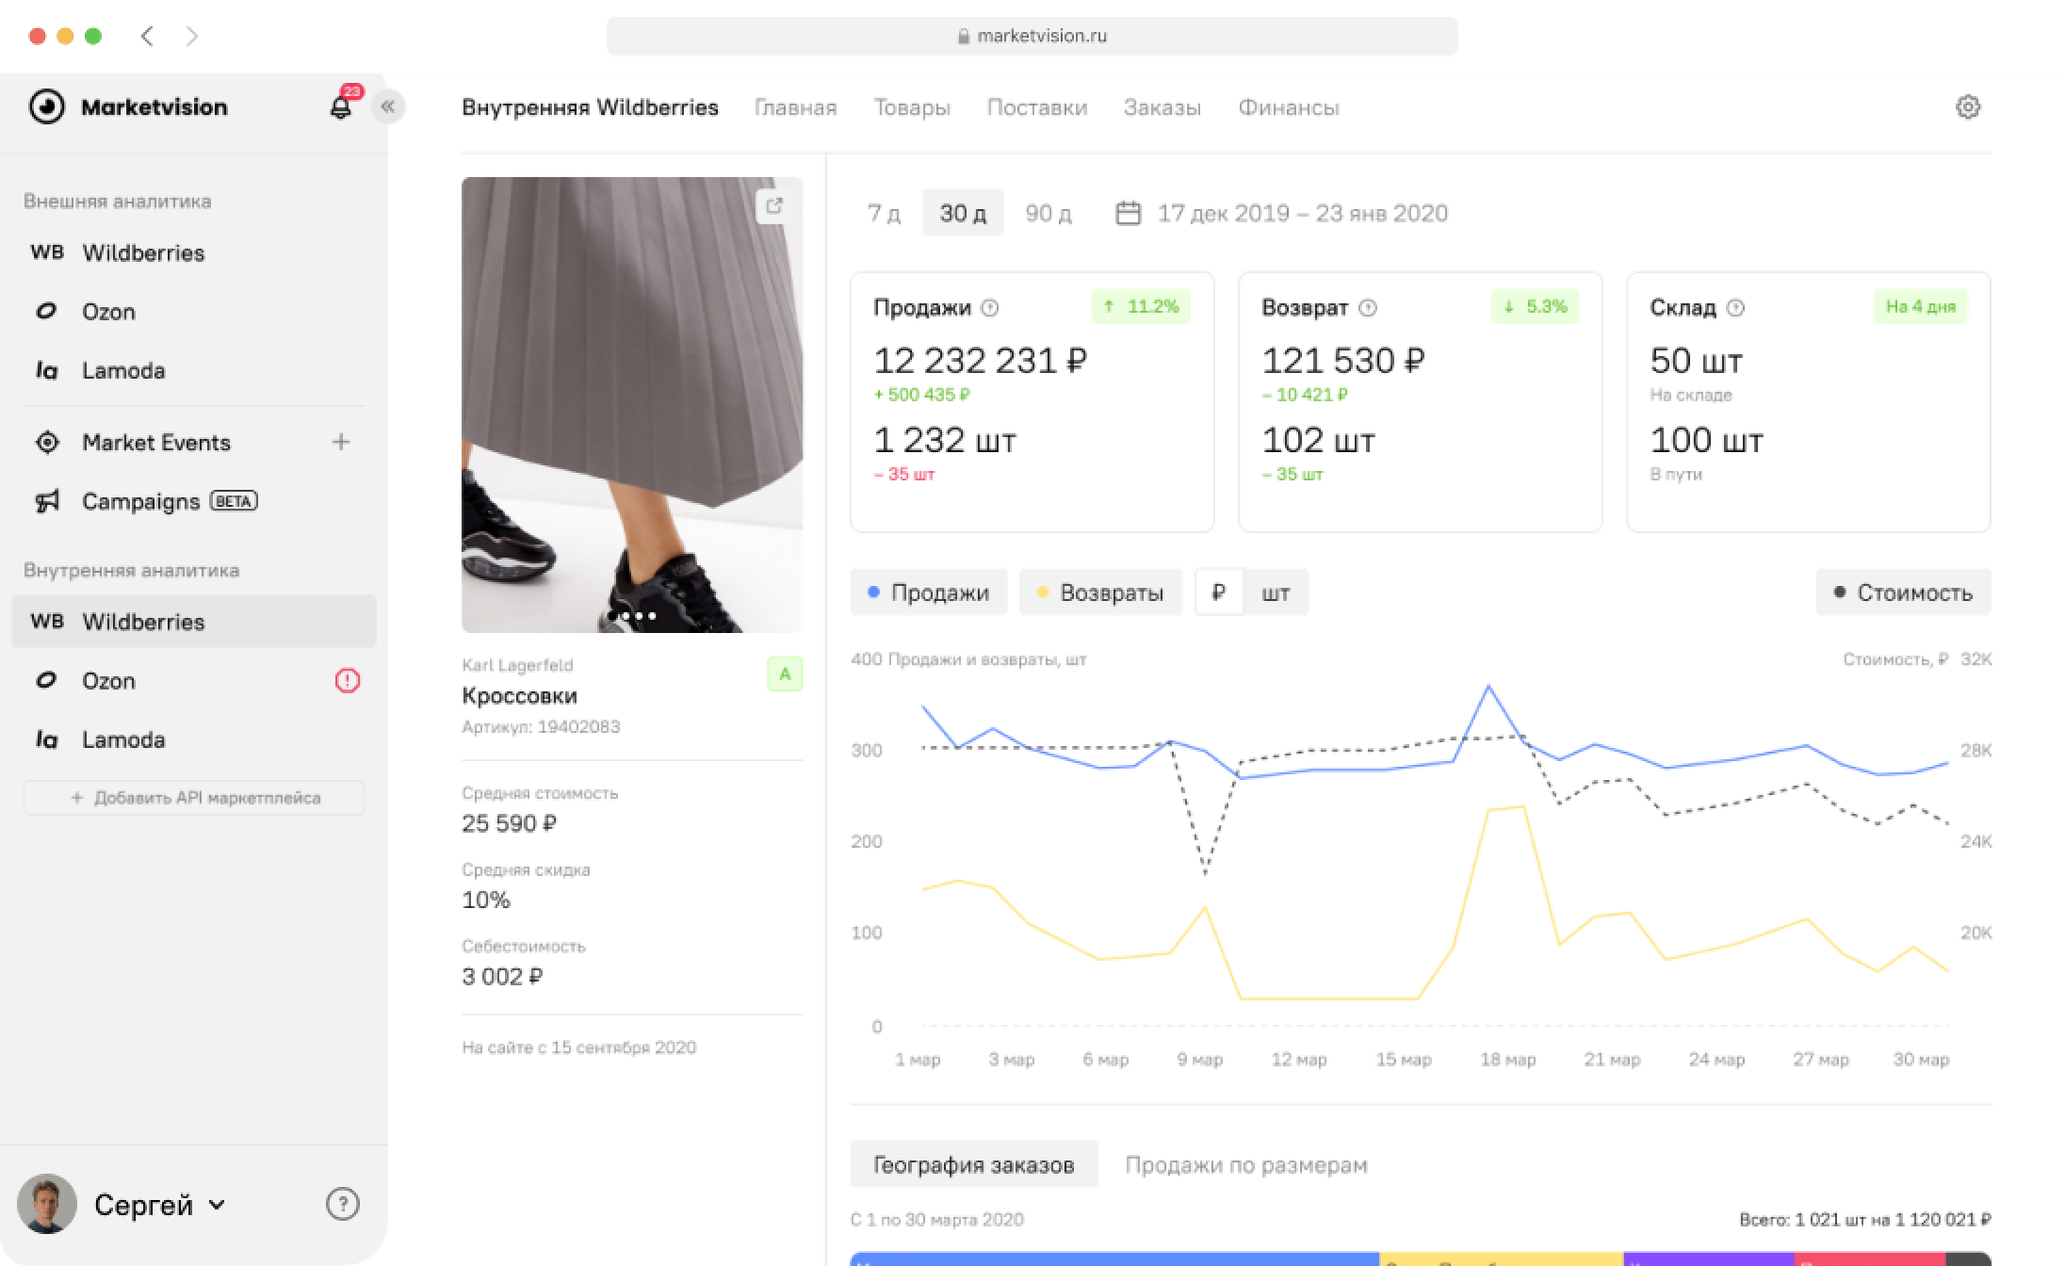Open help via the question mark icon
The width and height of the screenshot is (2065, 1266).
(342, 1204)
